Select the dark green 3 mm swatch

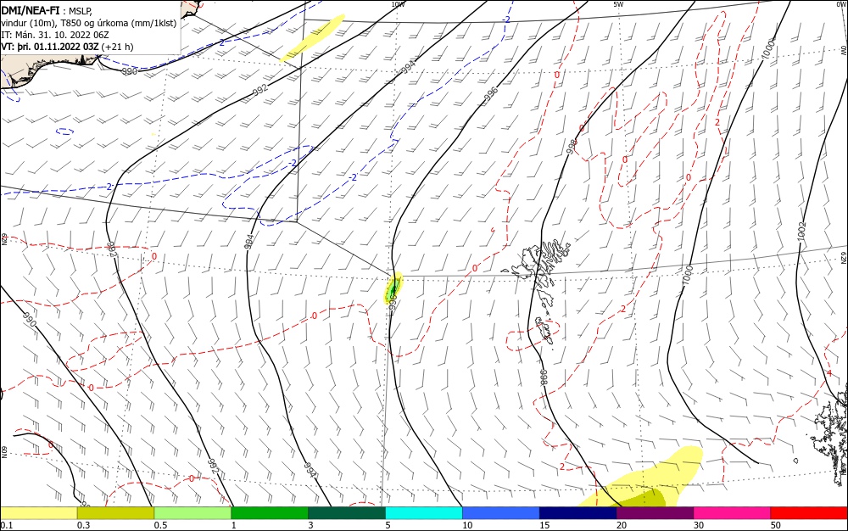pyautogui.click(x=347, y=513)
